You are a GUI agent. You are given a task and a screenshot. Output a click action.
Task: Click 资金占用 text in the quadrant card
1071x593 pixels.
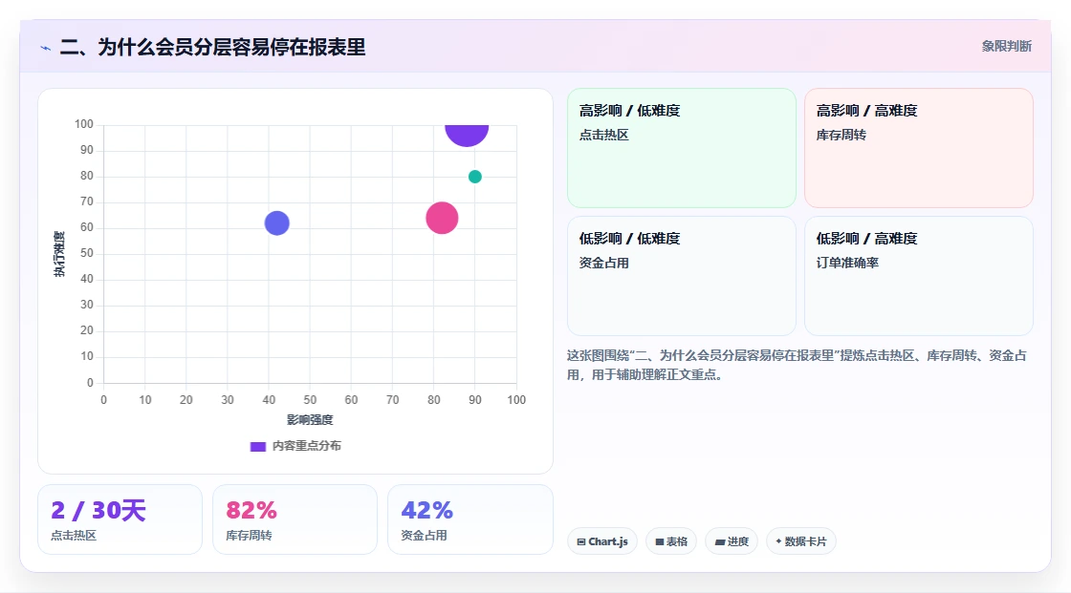603,263
